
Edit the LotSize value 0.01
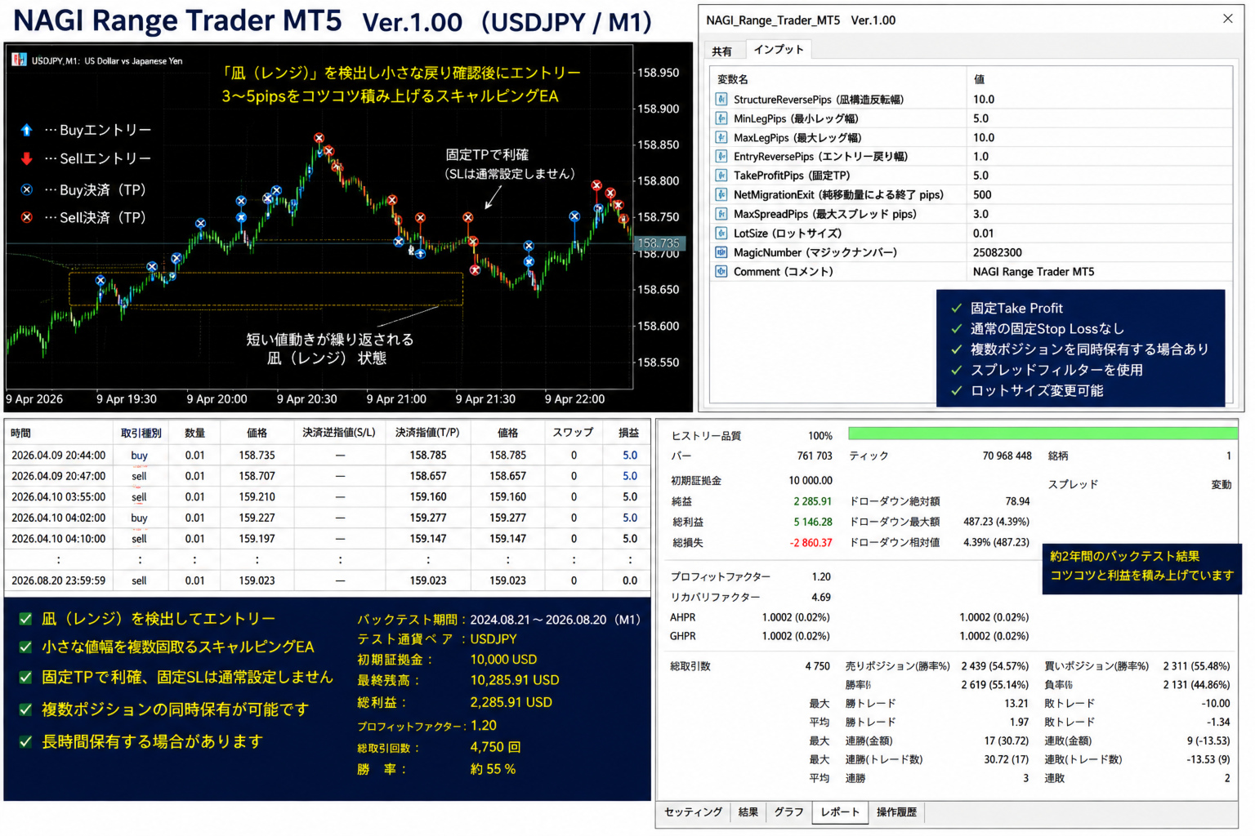point(1100,233)
